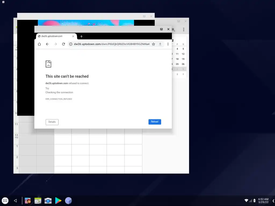Open Chrome three-dot menu
This screenshot has height=206, width=275.
click(x=168, y=44)
